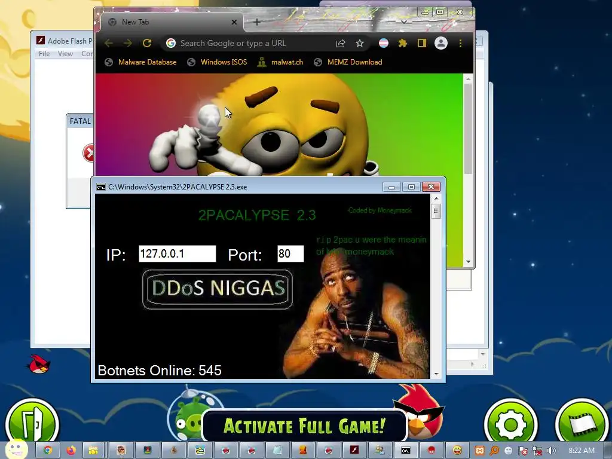This screenshot has height=459, width=612.
Task: Open Chrome's Extensions puzzle piece icon
Action: (402, 43)
